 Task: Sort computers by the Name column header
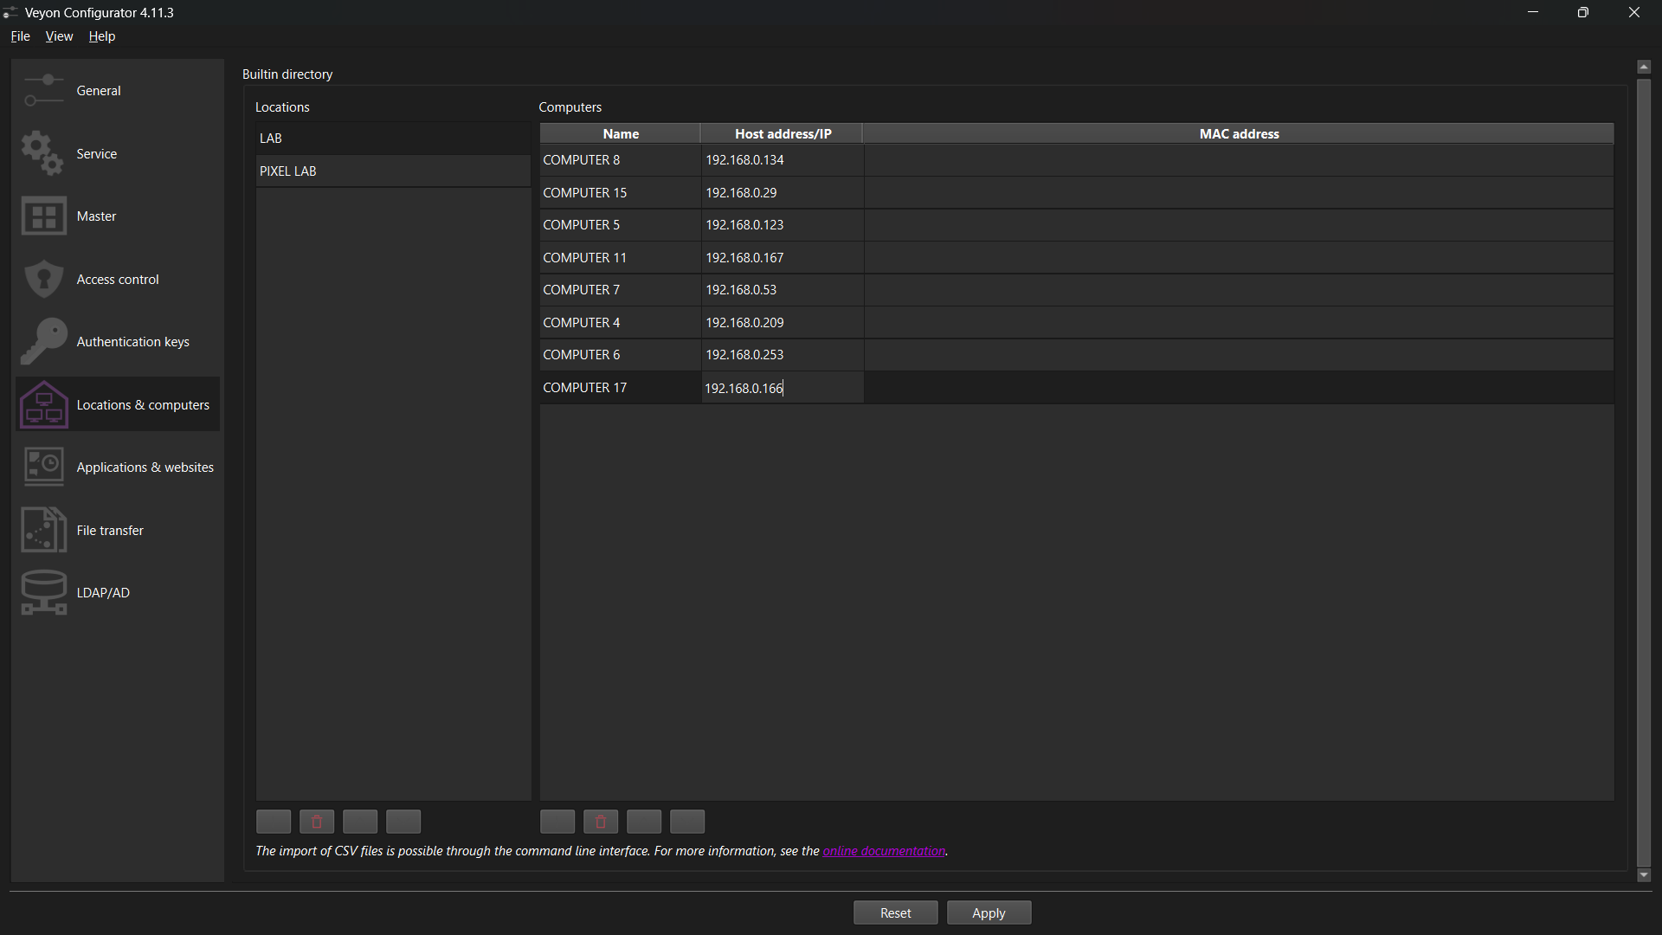621,134
